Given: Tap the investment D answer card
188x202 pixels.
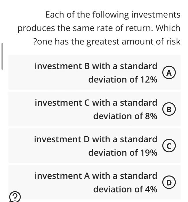Looking at the screenshot, I should tap(95, 146).
